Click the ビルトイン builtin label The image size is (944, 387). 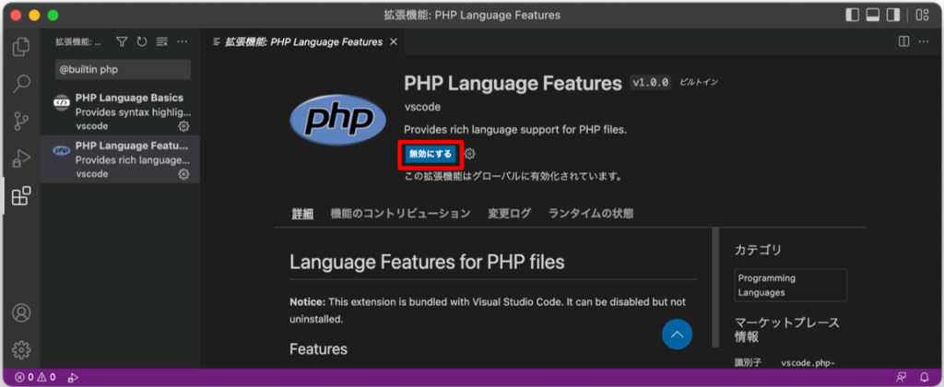coord(699,82)
